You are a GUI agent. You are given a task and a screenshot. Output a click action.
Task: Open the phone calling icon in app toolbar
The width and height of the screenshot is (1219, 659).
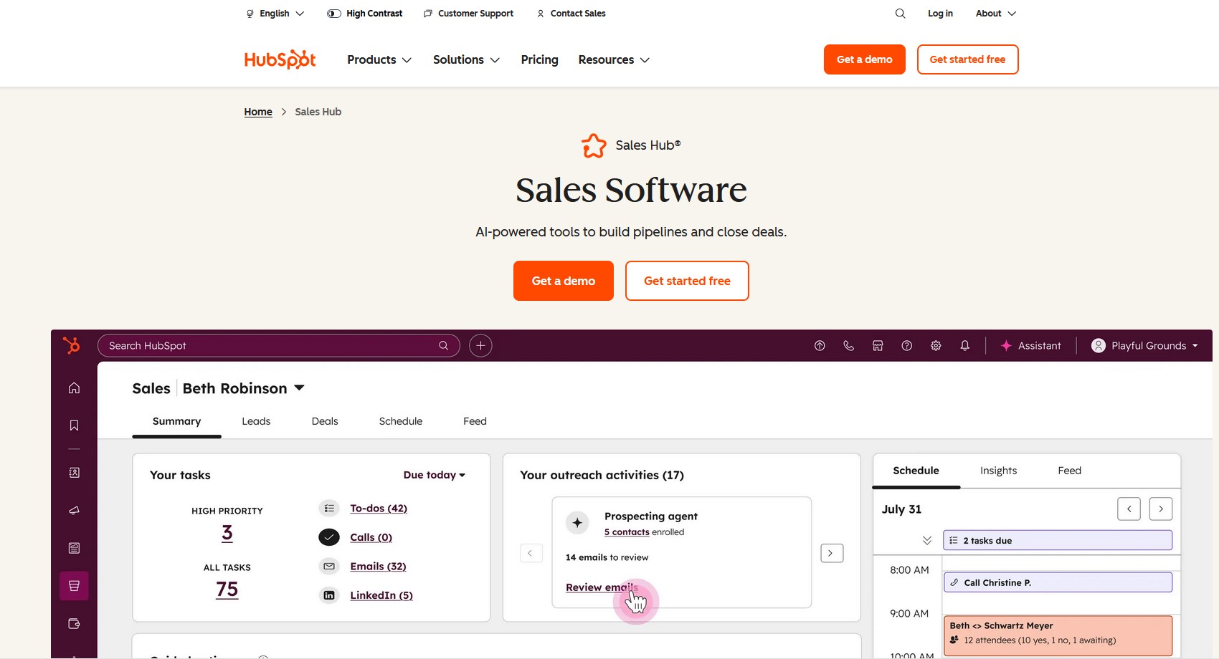[x=849, y=346]
